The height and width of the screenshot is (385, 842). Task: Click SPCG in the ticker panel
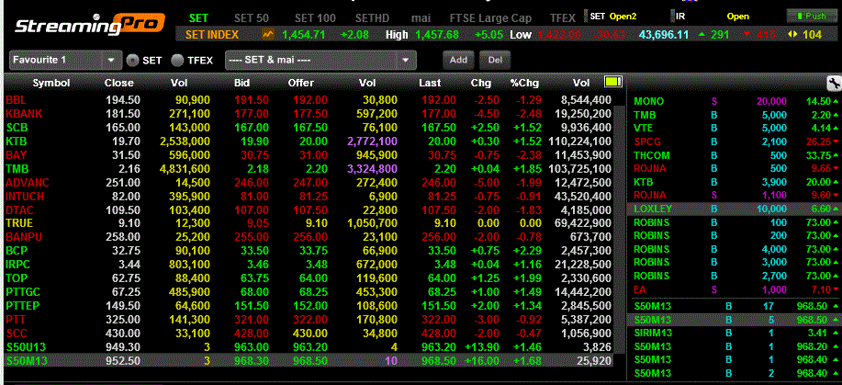[647, 142]
